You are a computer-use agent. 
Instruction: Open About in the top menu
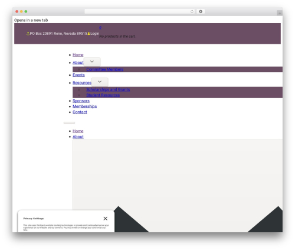click(78, 63)
